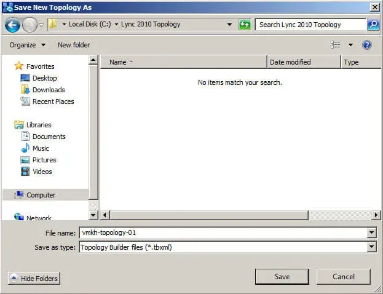Click the Videos film icon
This screenshot has height=294, width=383.
click(x=25, y=172)
